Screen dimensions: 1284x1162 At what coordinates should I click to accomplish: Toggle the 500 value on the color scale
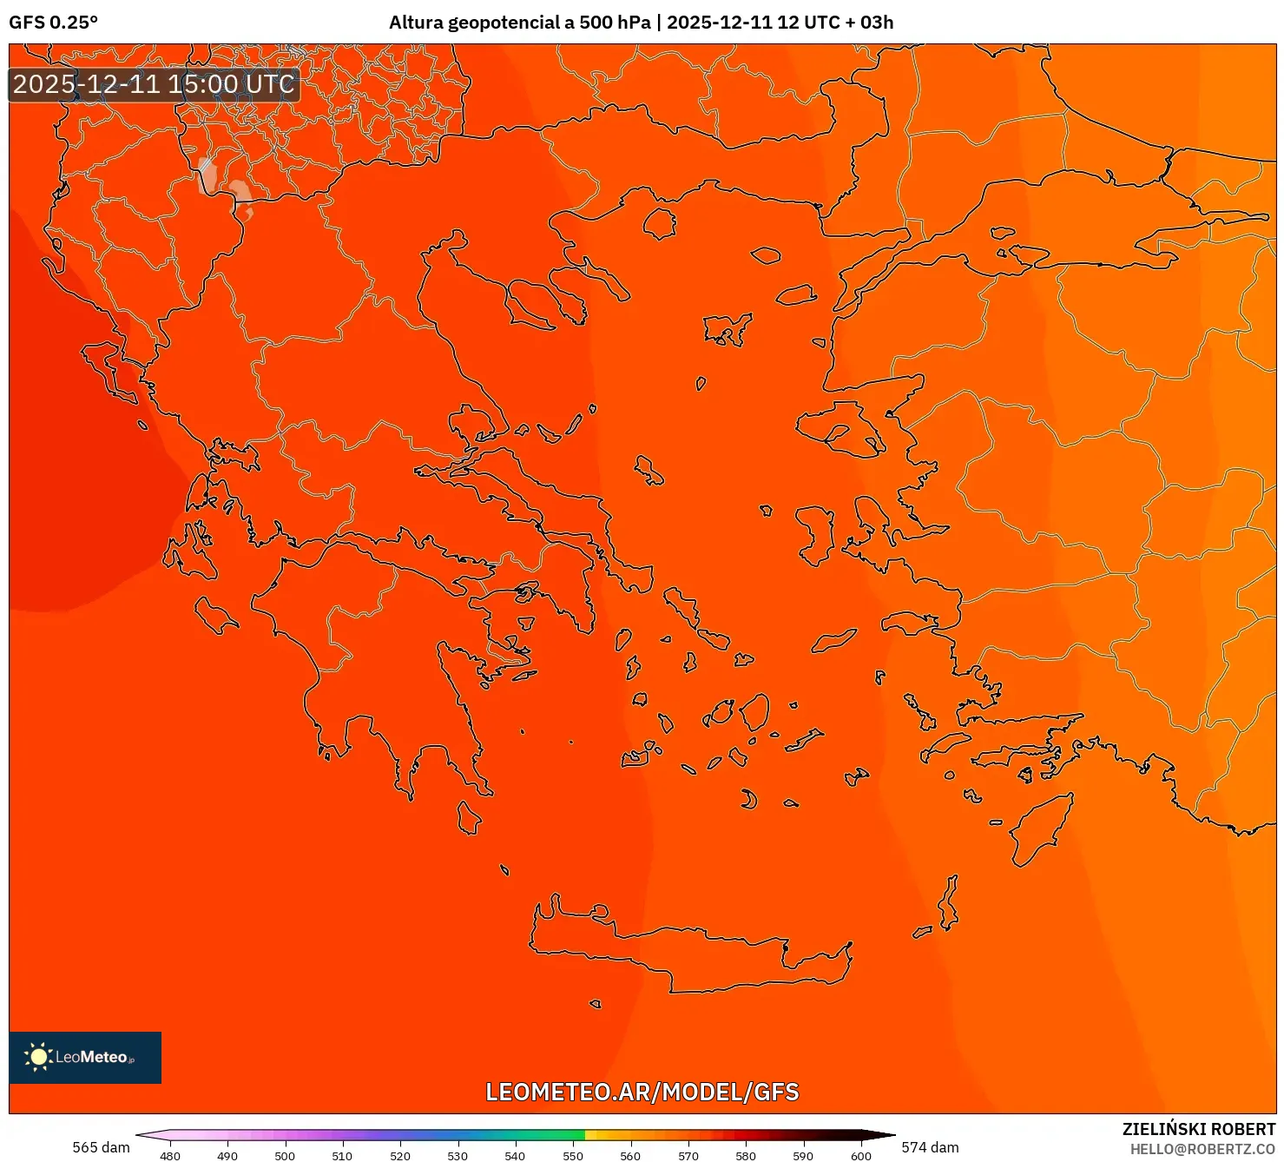coord(284,1157)
